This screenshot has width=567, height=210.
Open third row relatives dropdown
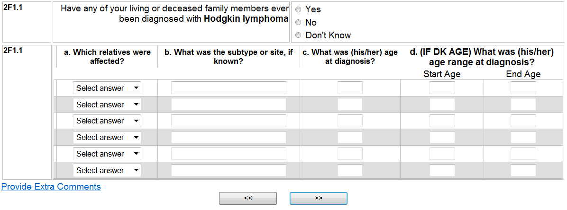coord(107,121)
